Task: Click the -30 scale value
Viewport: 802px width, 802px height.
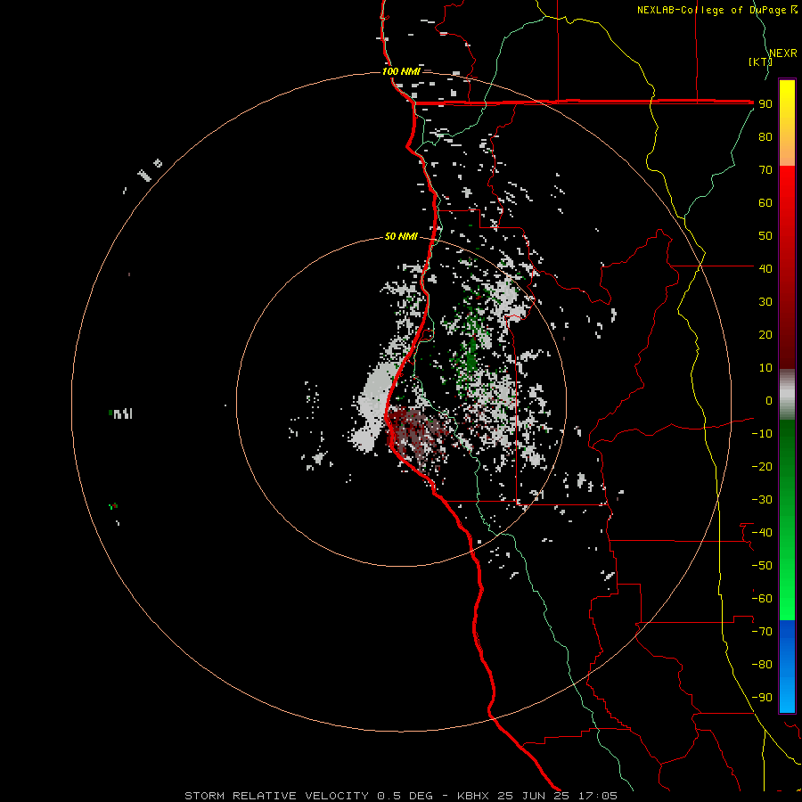Action: coord(762,500)
